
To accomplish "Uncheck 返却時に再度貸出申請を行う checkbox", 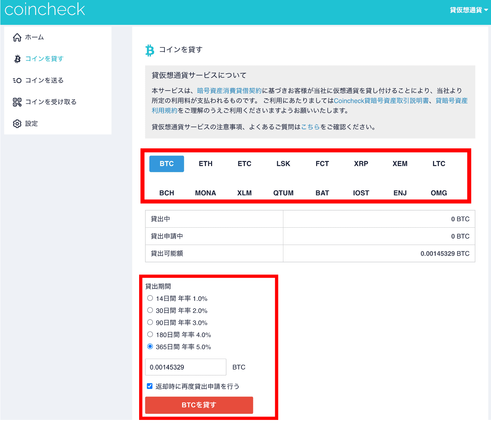I will coord(150,386).
